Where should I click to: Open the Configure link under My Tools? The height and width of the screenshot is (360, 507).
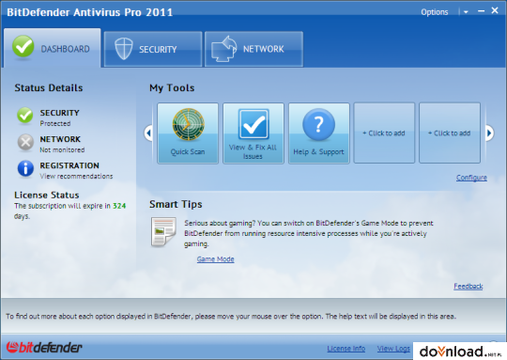(471, 178)
